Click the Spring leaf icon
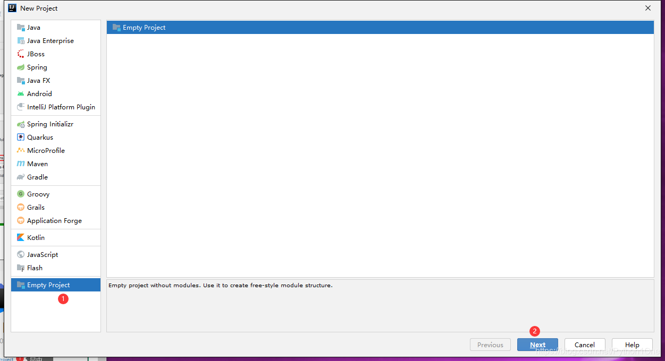Image resolution: width=665 pixels, height=361 pixels. point(21,67)
